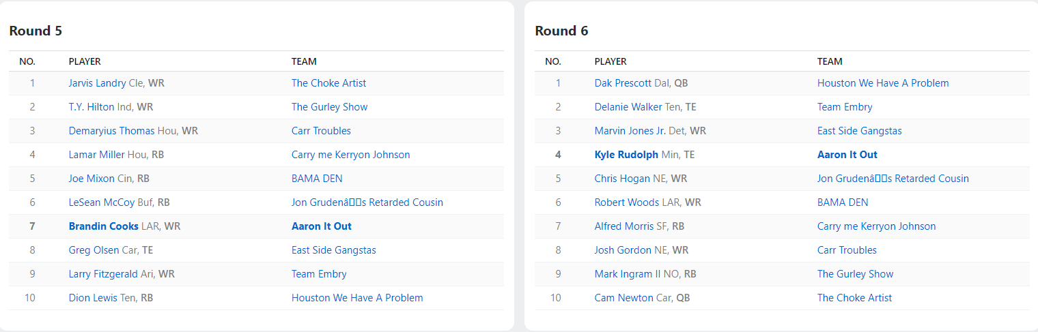The image size is (1038, 332).
Task: Open Kyle Rudolph player page
Action: [626, 155]
